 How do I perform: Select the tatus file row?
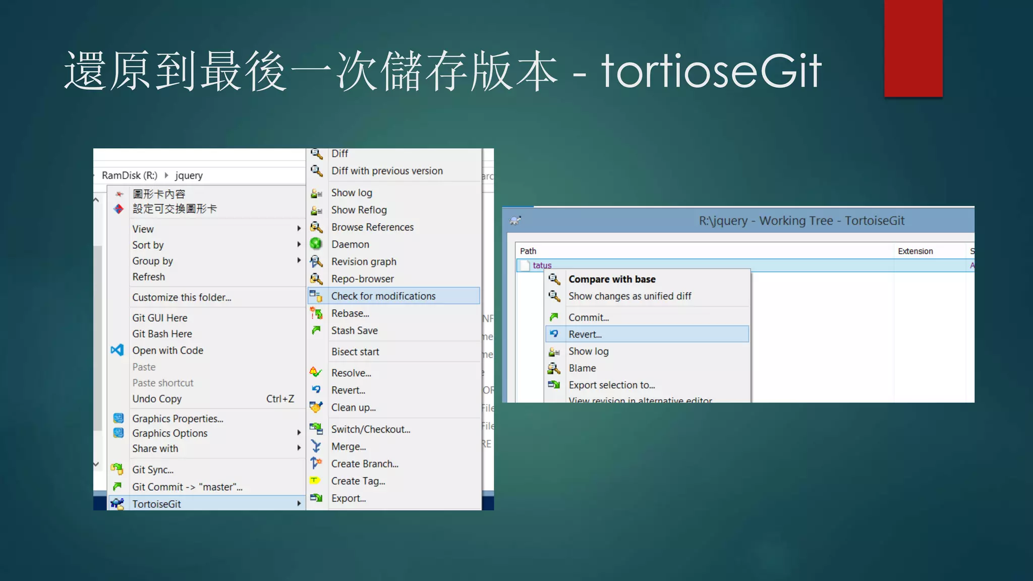745,265
